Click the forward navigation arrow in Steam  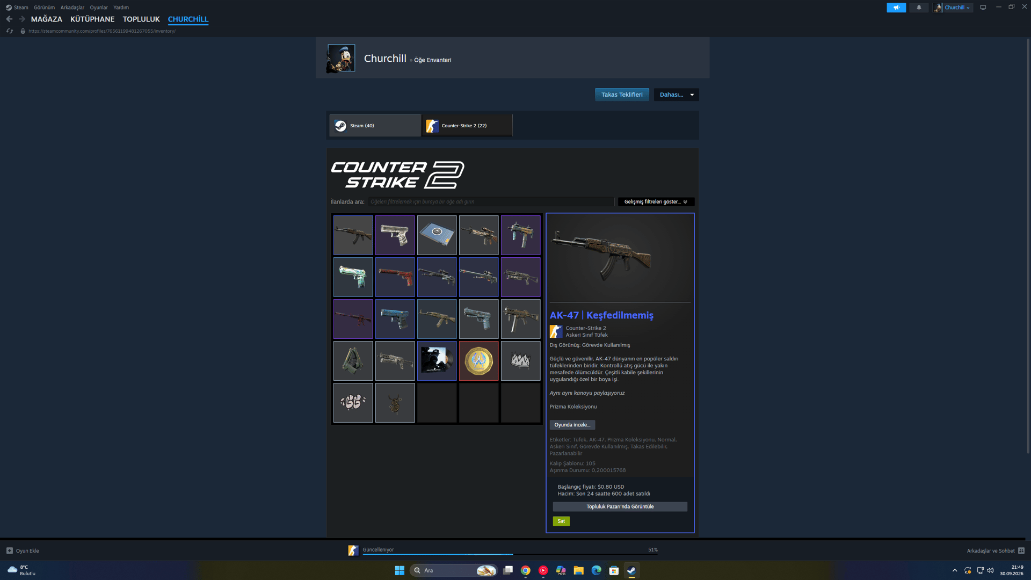tap(22, 19)
